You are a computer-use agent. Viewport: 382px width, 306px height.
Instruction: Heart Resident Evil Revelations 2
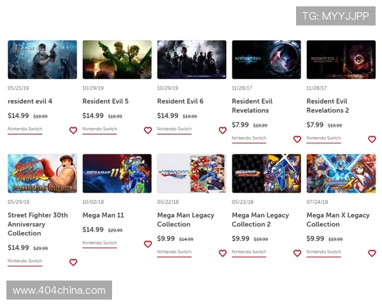pos(372,139)
